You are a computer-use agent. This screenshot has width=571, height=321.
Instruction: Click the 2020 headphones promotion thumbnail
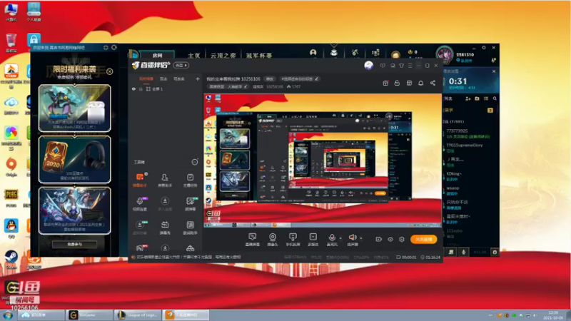coord(75,159)
